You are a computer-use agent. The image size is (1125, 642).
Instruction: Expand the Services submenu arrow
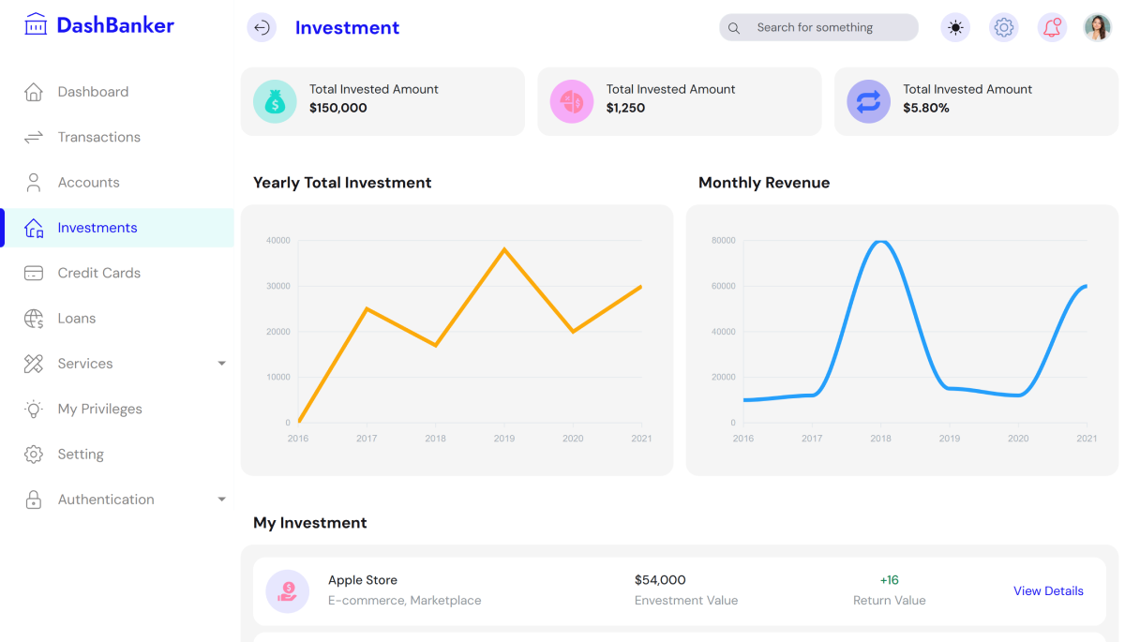coord(222,364)
